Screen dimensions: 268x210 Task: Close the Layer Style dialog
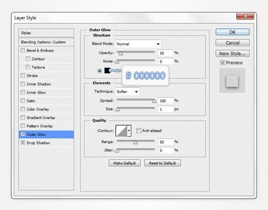pyautogui.click(x=245, y=16)
